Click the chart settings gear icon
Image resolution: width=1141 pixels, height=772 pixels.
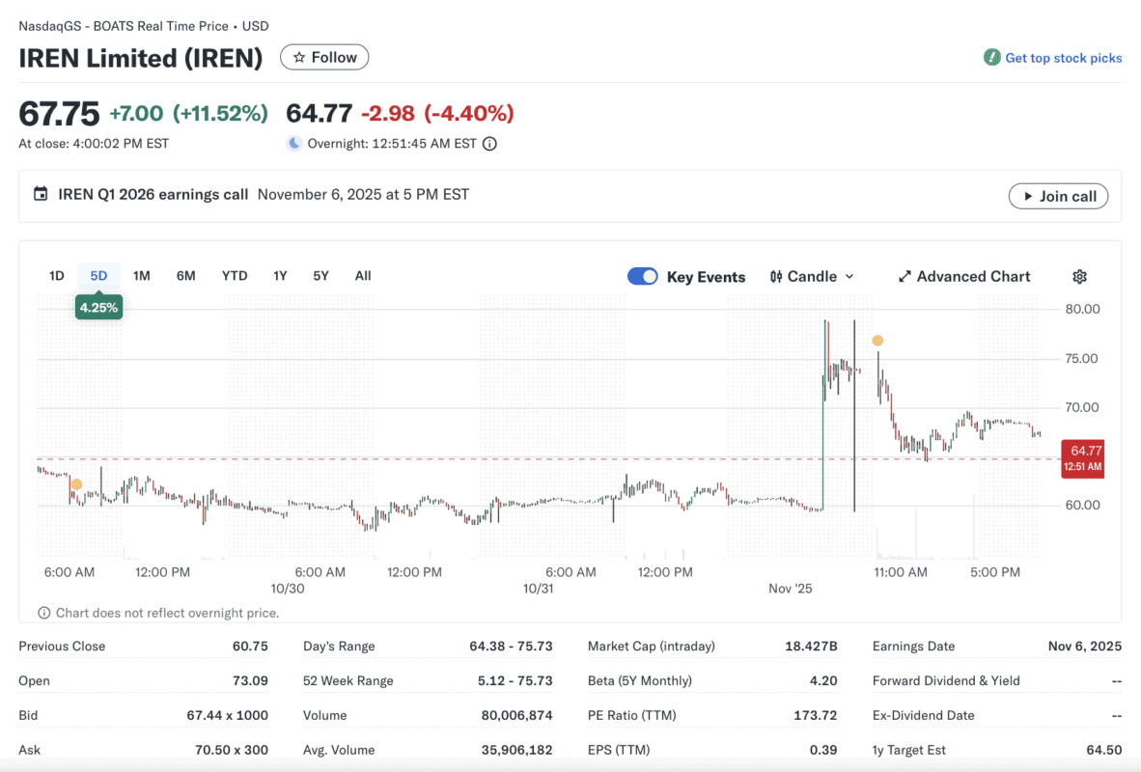pos(1079,277)
